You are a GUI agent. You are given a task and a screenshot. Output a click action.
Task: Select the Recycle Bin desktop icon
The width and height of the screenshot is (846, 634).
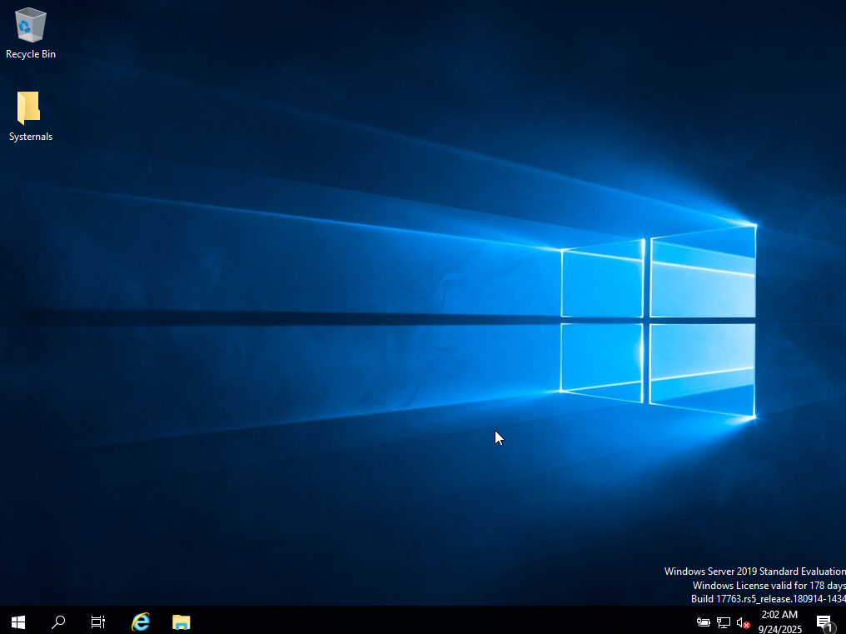coord(31,26)
